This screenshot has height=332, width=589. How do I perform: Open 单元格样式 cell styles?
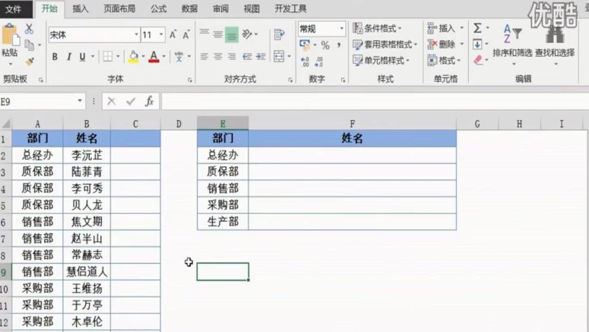[x=381, y=60]
